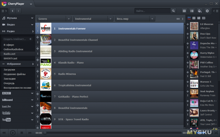The image size is (220, 137).
Task: Switch to detailed list view icon in toolbar
Action: [184, 11]
